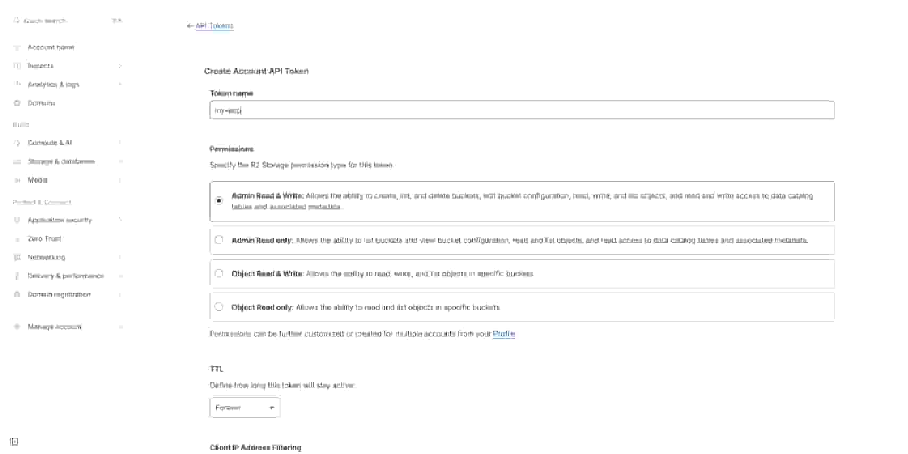
Task: Open the Networking sidebar item
Action: 46,257
